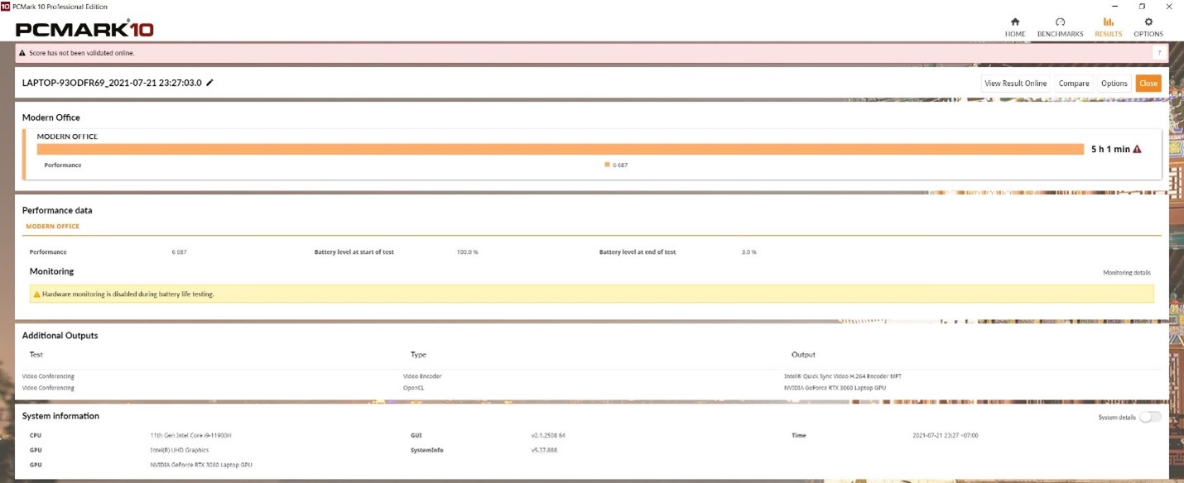Open the Benchmarks section

(x=1060, y=27)
